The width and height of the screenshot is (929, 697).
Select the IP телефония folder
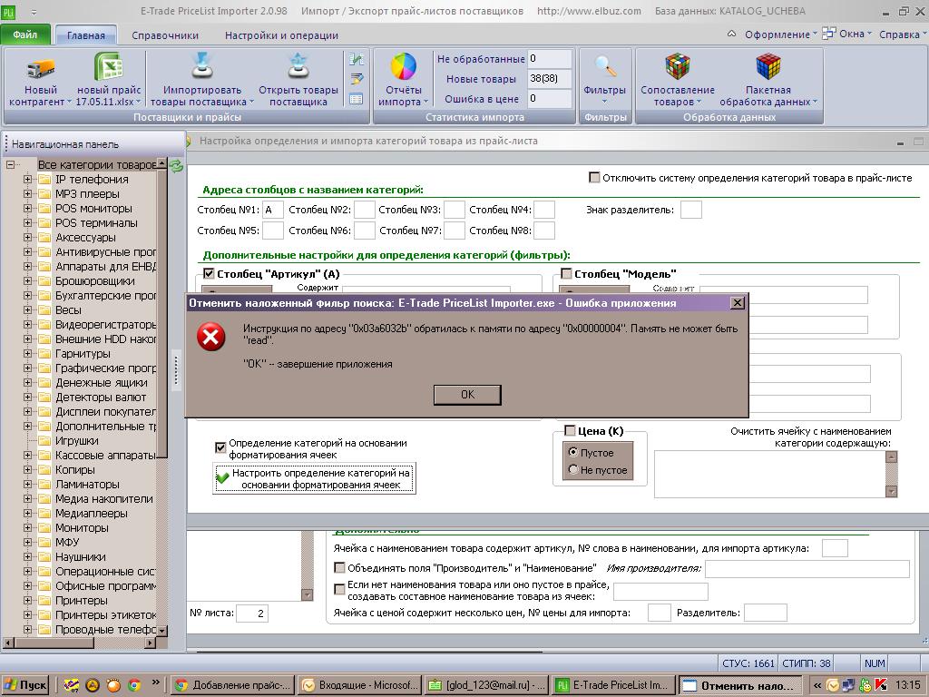tap(92, 180)
